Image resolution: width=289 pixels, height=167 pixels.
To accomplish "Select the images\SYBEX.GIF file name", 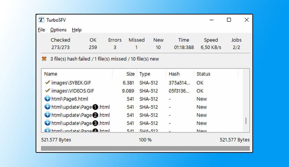I will pyautogui.click(x=71, y=83).
